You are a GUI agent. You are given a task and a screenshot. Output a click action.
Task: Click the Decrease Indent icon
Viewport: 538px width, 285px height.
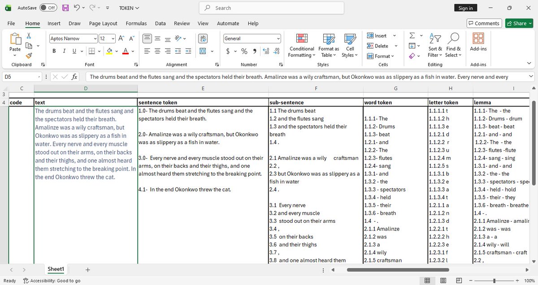click(179, 51)
